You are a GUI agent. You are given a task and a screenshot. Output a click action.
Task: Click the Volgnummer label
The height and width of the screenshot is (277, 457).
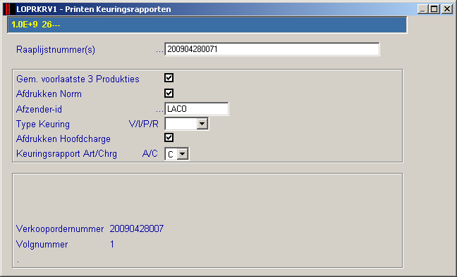[42, 244]
